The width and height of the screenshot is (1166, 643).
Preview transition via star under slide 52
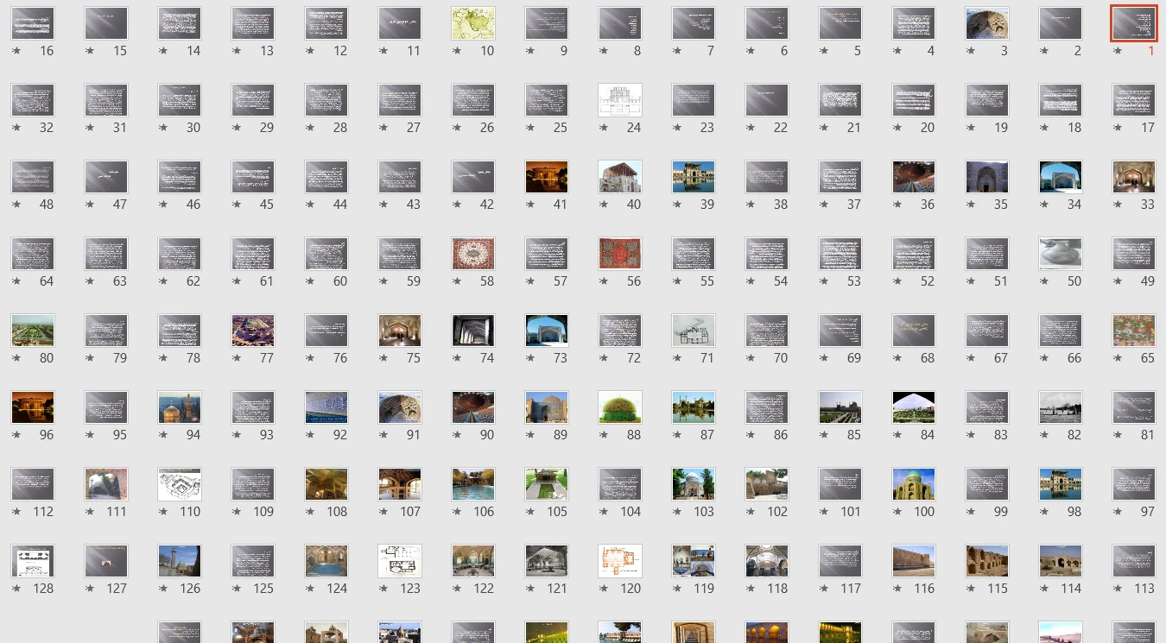coord(897,281)
